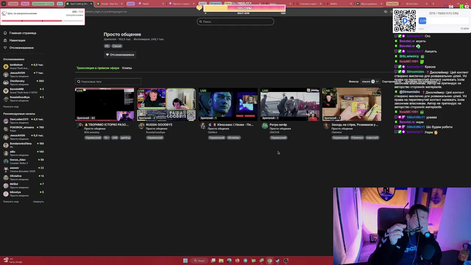Click the Ціль за шанувальниками goal bar
The width and height of the screenshot is (471, 265).
pos(42,21)
